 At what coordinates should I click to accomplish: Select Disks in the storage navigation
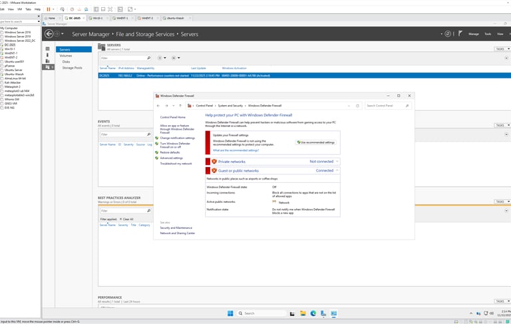tap(66, 62)
